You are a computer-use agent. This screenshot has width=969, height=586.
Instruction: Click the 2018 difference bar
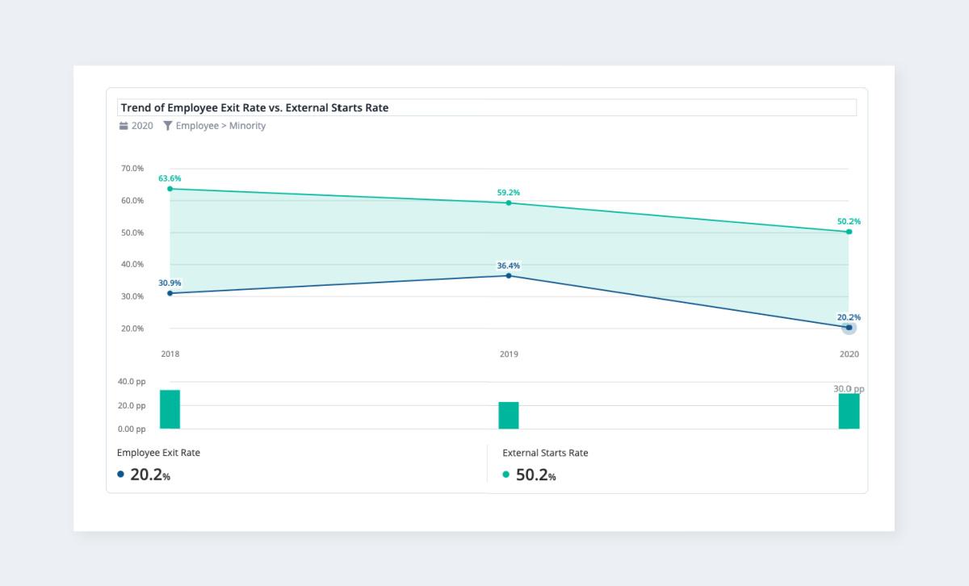tap(170, 409)
